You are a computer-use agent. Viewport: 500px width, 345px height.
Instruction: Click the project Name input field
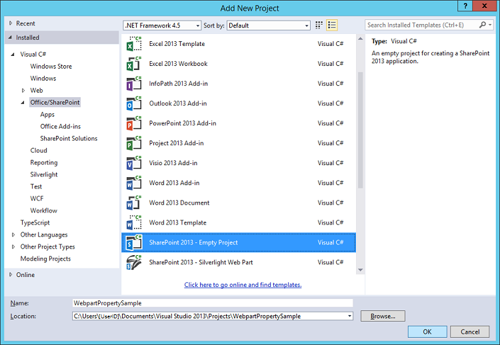[213, 303]
